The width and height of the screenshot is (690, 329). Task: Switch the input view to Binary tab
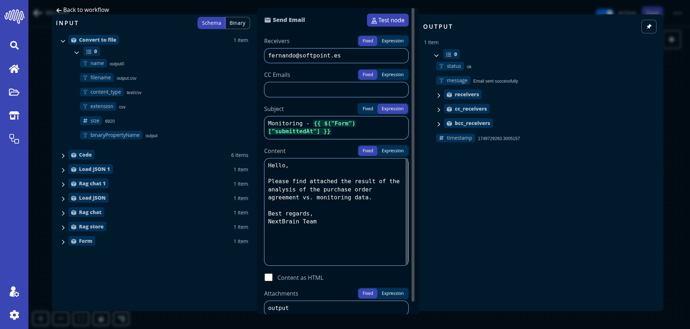[237, 23]
